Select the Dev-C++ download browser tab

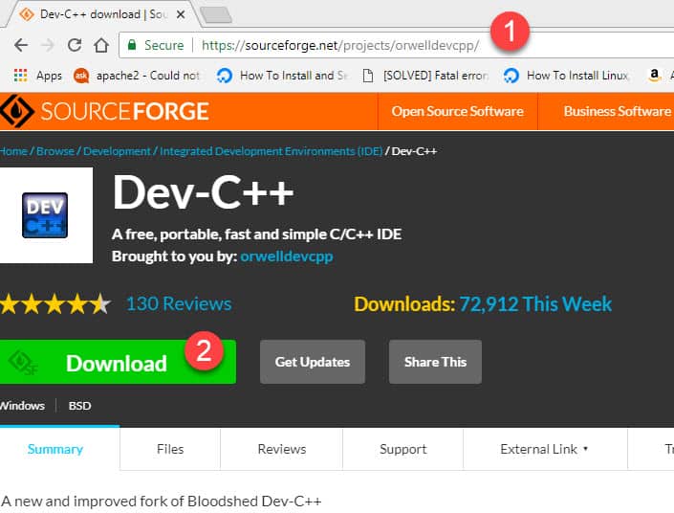click(x=103, y=14)
